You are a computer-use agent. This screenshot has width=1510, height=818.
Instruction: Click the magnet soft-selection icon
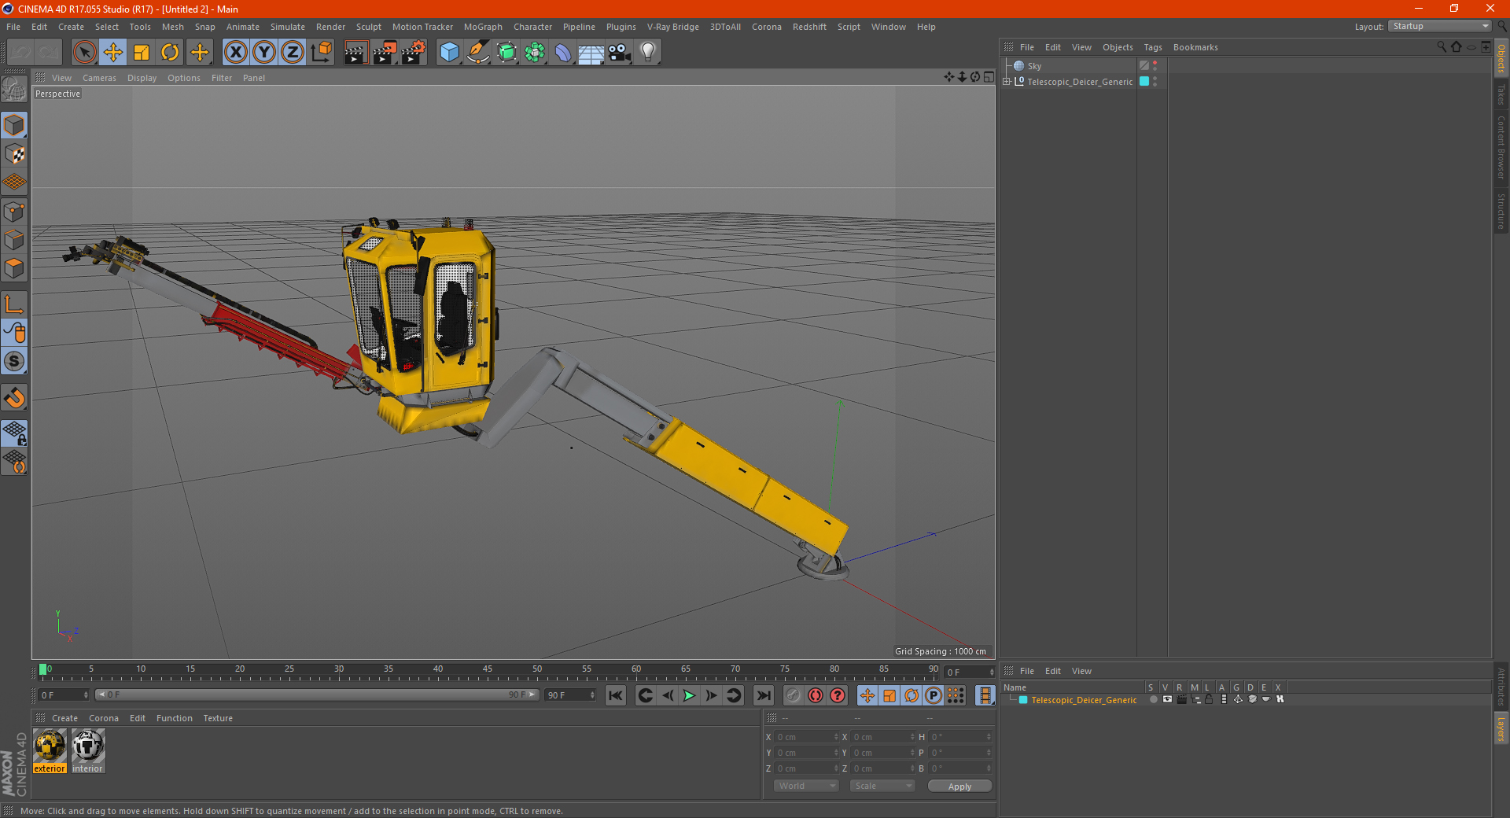pos(14,398)
